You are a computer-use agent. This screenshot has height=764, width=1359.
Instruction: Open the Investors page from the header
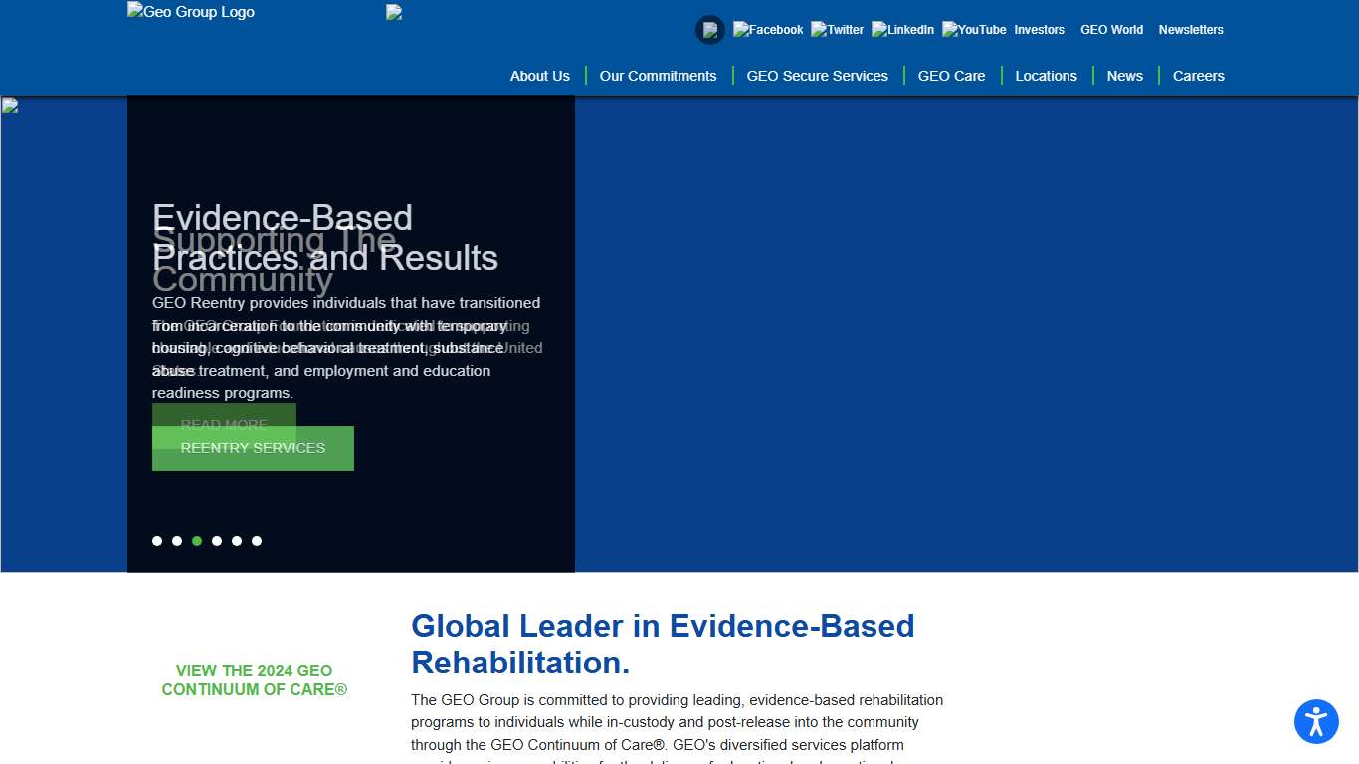click(1039, 30)
